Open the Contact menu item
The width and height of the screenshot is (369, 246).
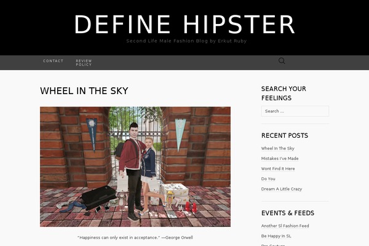[x=53, y=61]
